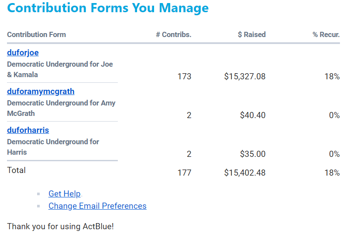Click Democratic Underground for Joe & Kamala description
The width and height of the screenshot is (343, 234).
[60, 69]
